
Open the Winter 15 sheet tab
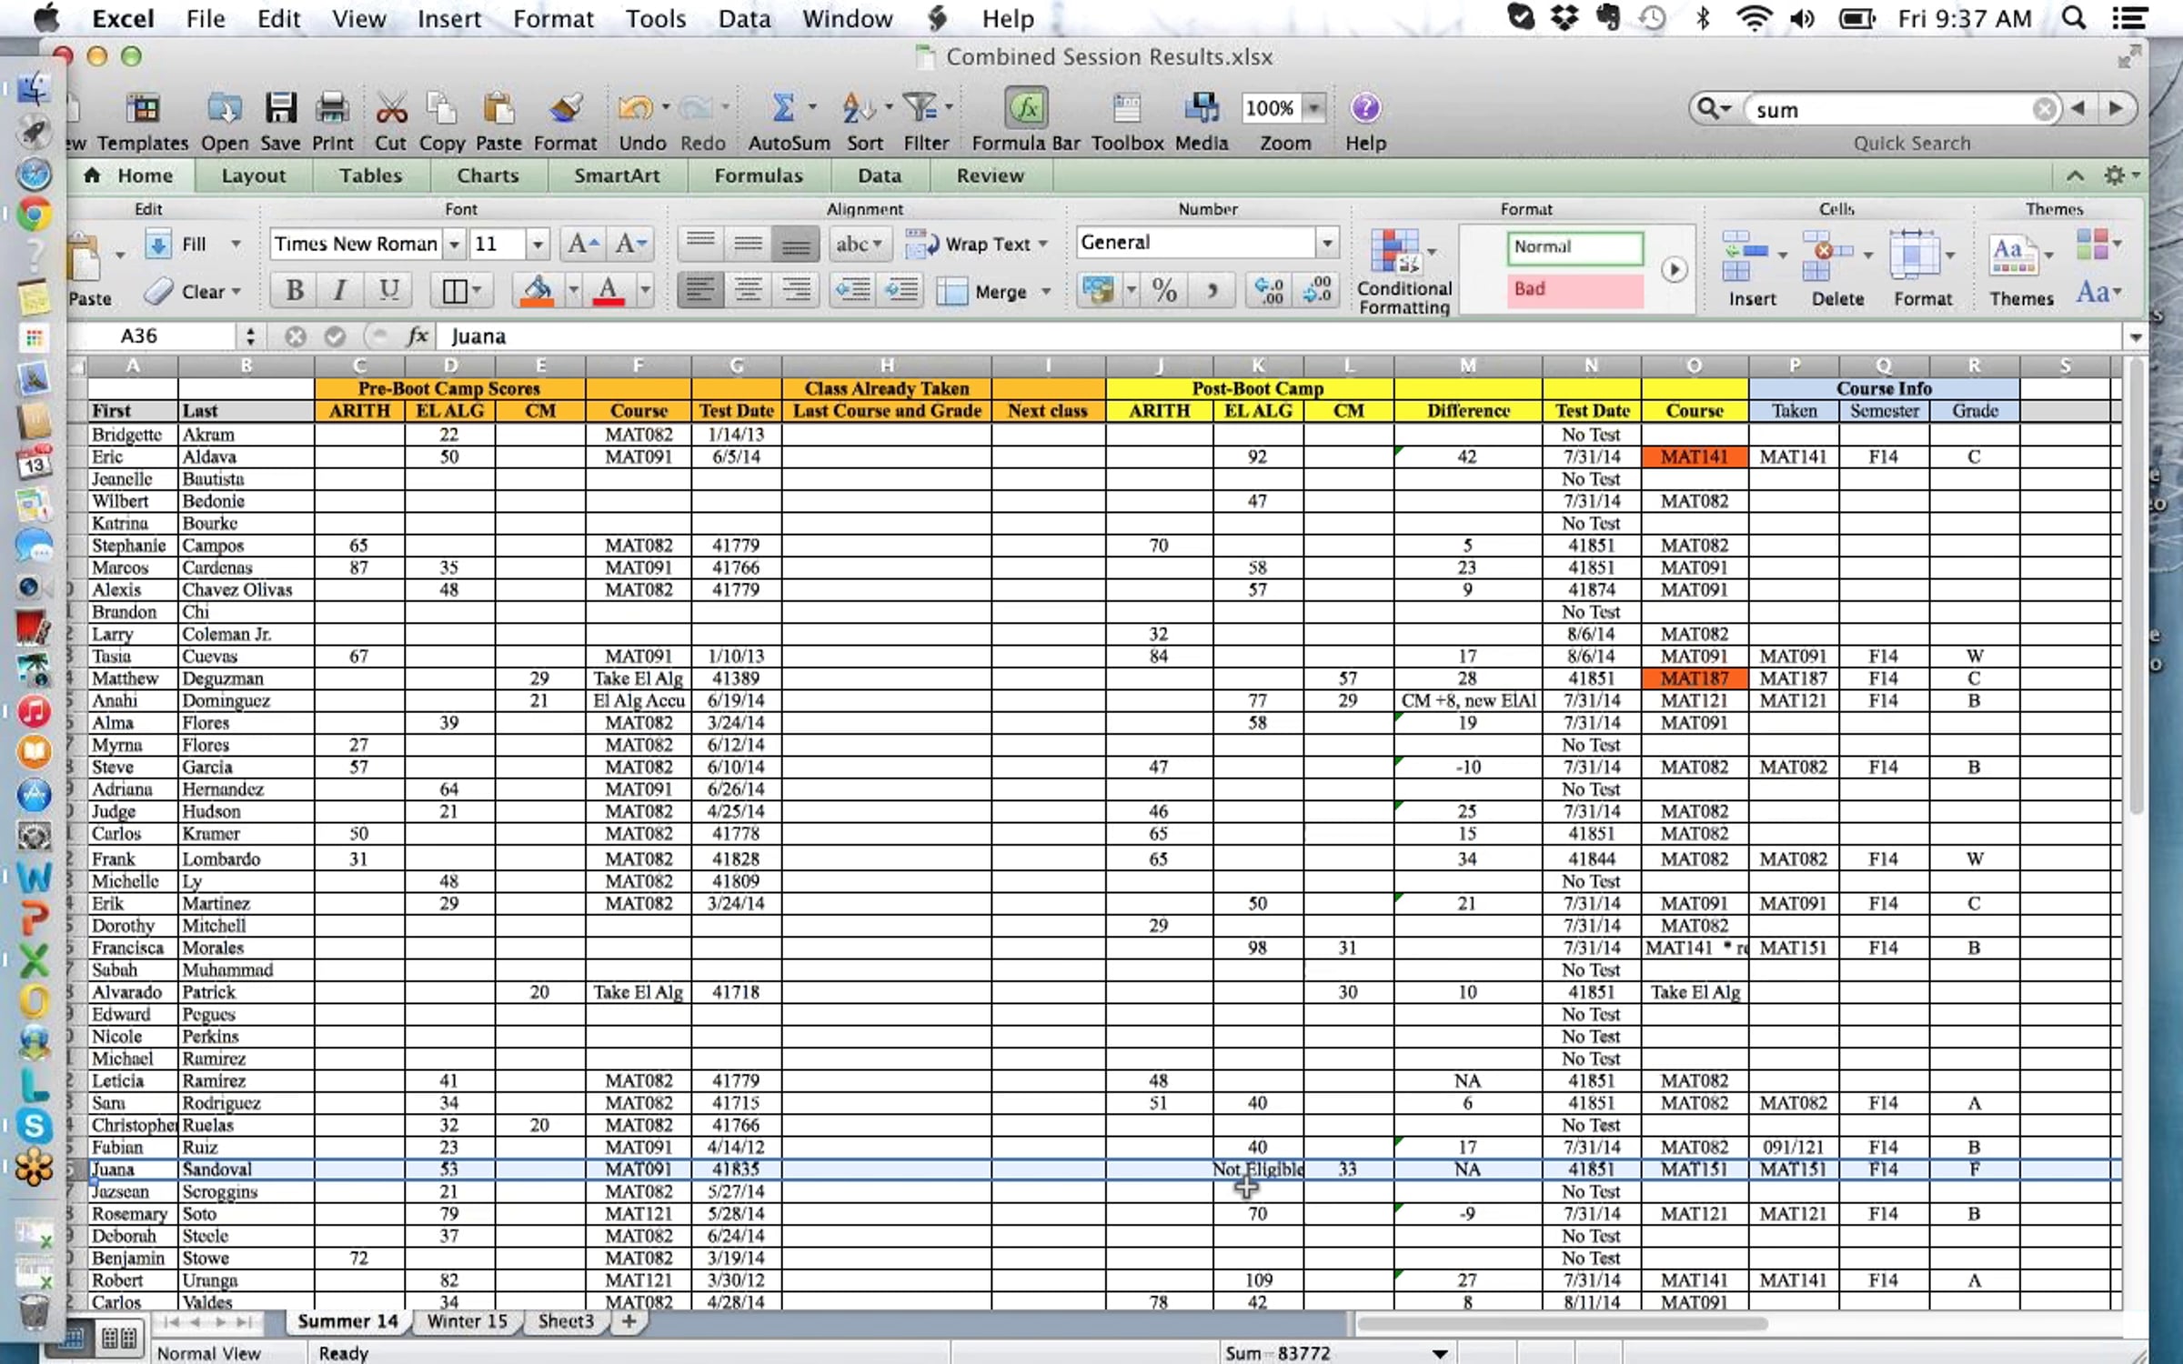467,1320
